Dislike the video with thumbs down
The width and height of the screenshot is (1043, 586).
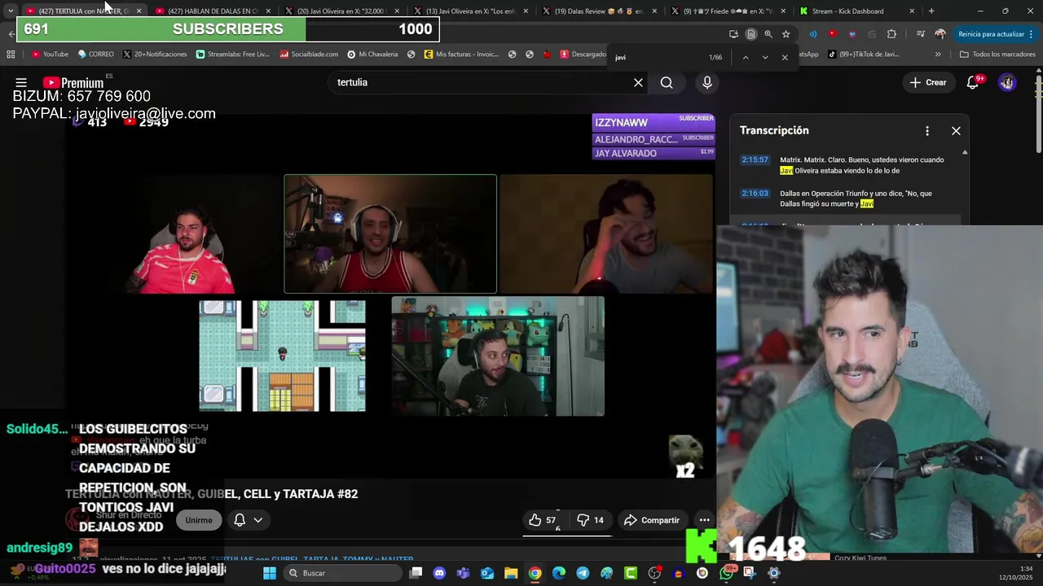tap(591, 520)
